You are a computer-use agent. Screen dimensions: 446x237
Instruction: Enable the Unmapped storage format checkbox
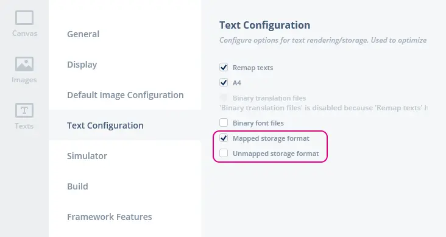click(x=224, y=153)
